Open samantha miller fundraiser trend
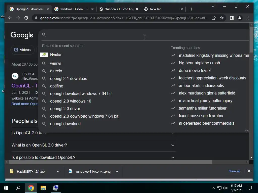The height and width of the screenshot is (193, 258). click(210, 108)
